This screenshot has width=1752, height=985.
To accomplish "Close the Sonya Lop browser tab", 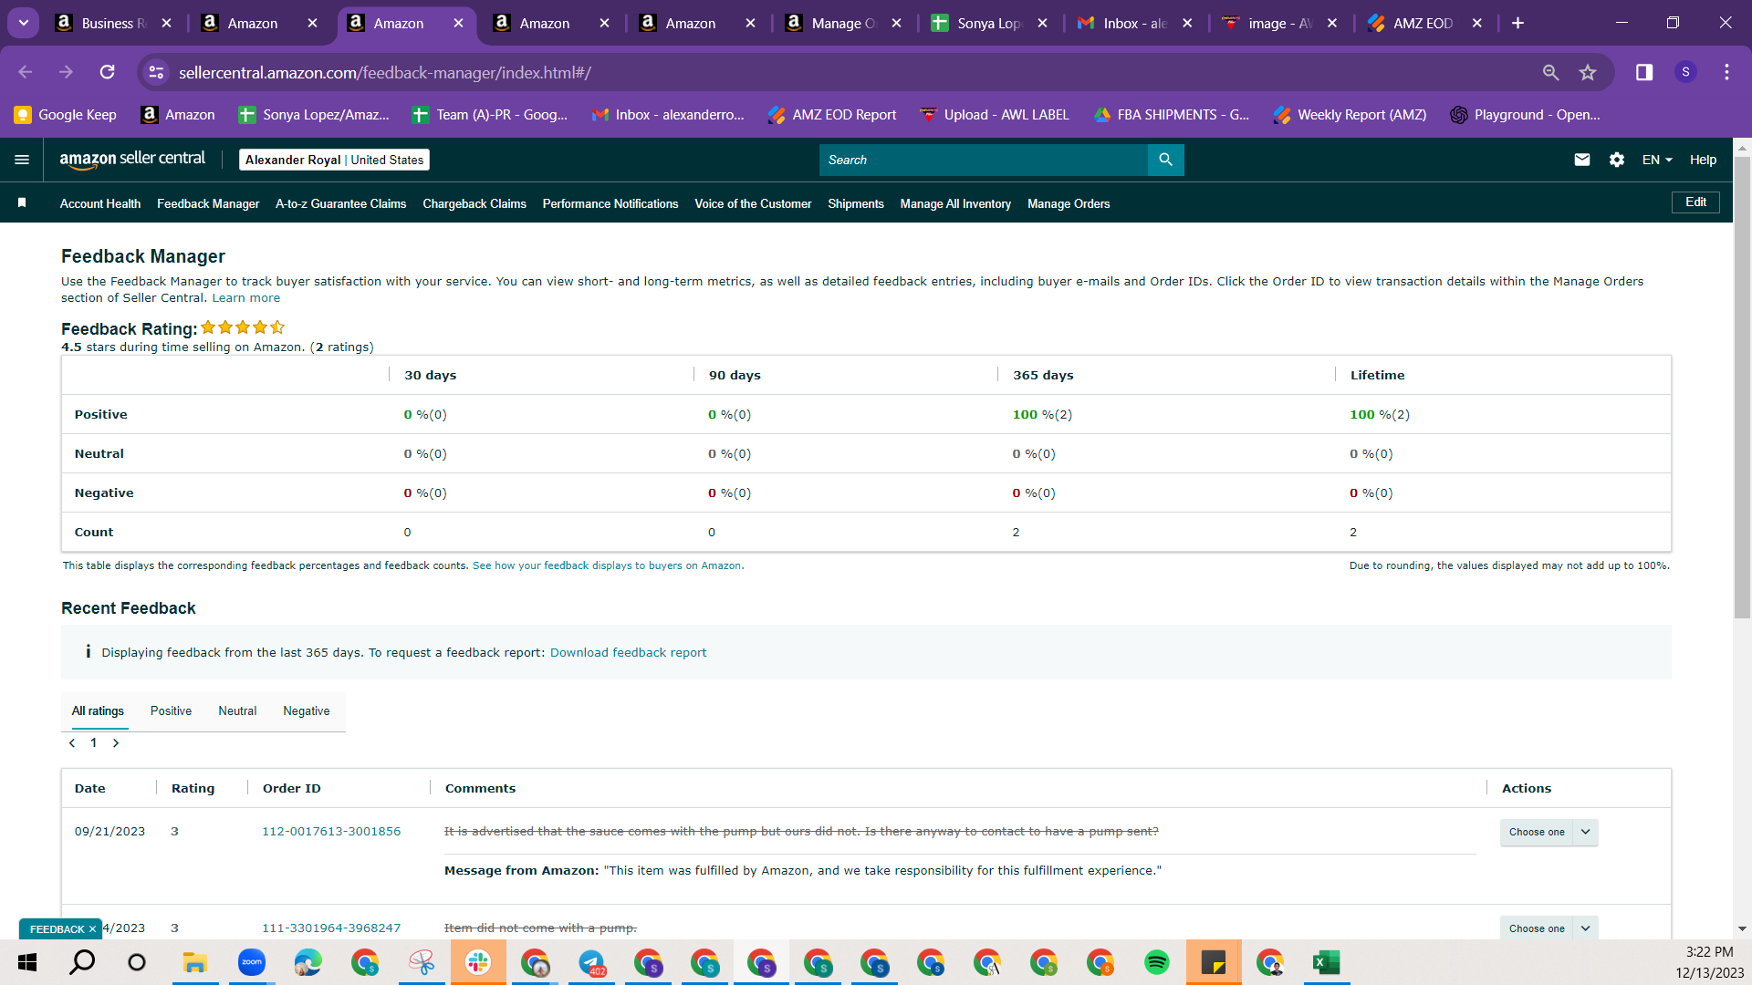I will pyautogui.click(x=1042, y=24).
